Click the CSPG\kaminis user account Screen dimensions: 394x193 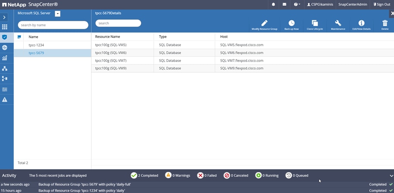point(320,4)
